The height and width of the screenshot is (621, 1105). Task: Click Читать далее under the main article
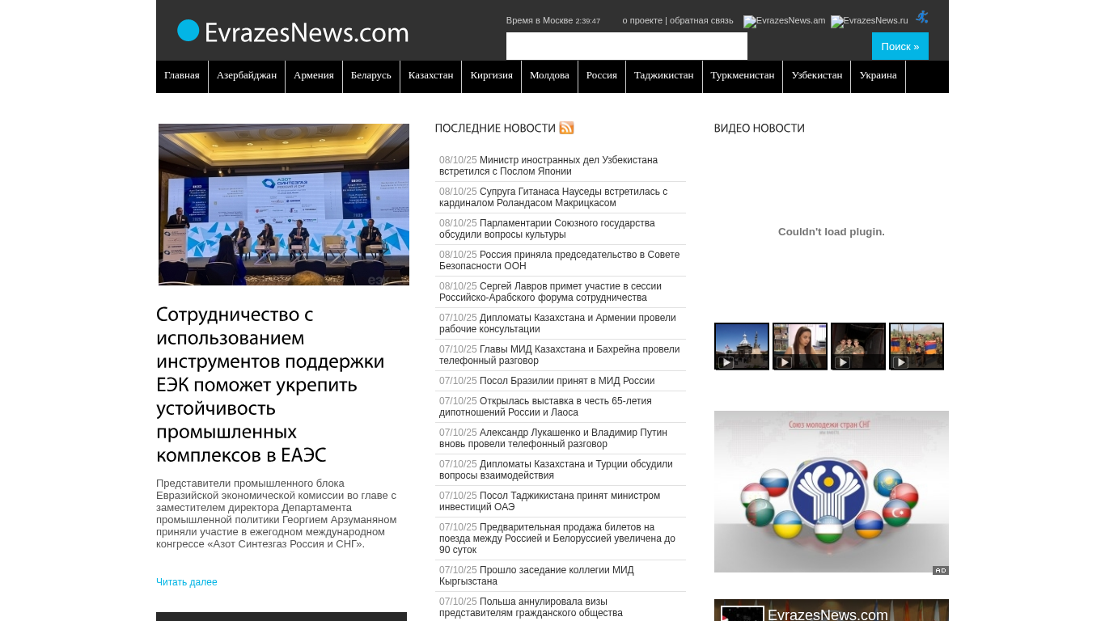click(x=187, y=582)
